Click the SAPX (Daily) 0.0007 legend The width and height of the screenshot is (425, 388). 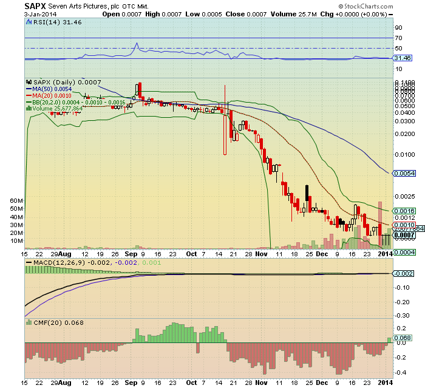(67, 82)
